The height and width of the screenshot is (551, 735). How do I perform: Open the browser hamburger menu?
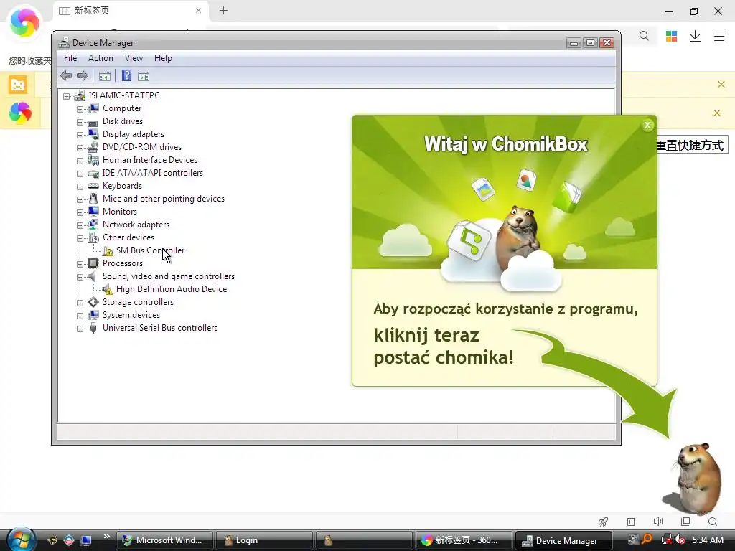click(719, 36)
